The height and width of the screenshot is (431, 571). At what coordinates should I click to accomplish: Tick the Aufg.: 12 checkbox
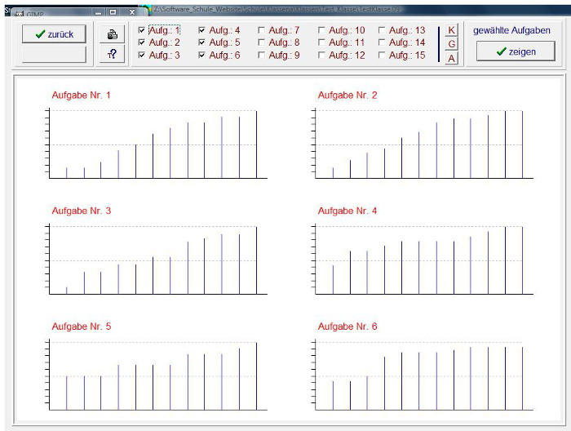coord(322,56)
